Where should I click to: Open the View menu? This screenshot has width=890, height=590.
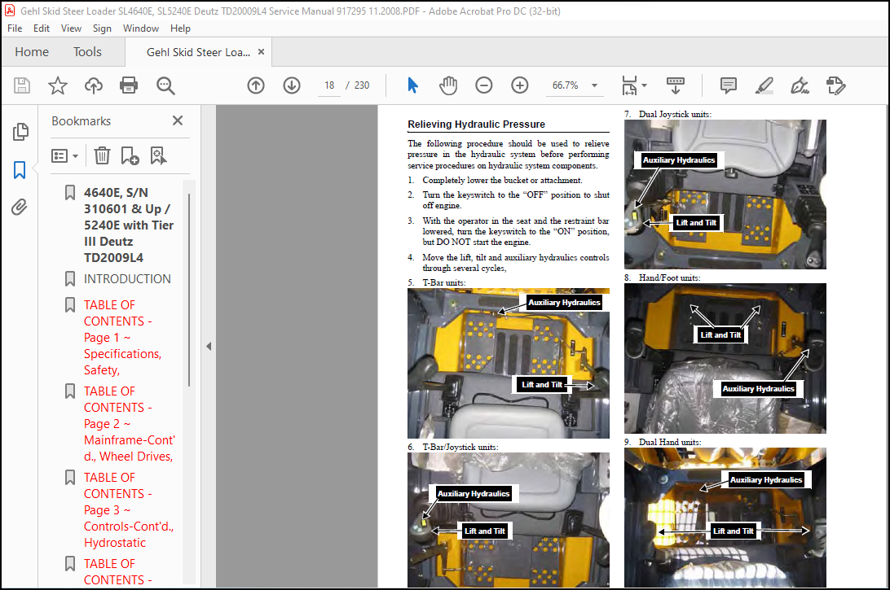point(71,28)
